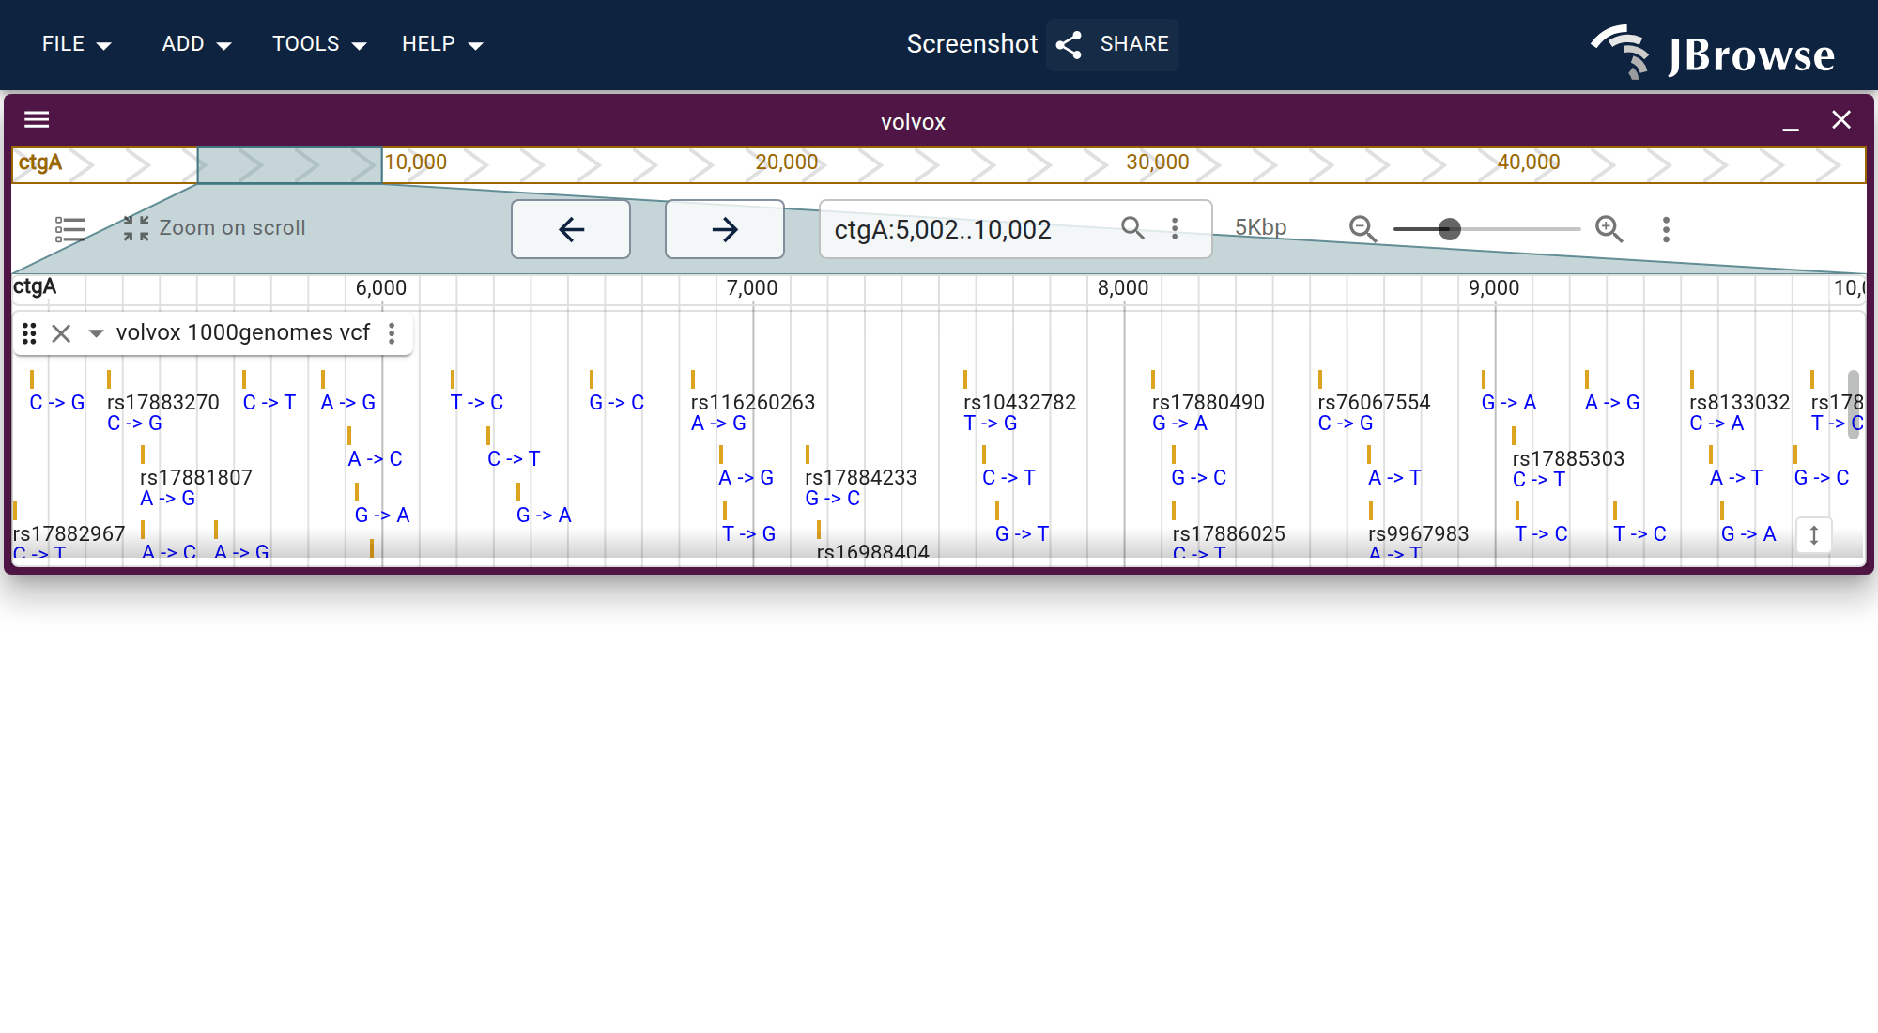This screenshot has height=1033, width=1878.
Task: Collapse the volvox 1000genomes vcf track
Action: (x=95, y=333)
